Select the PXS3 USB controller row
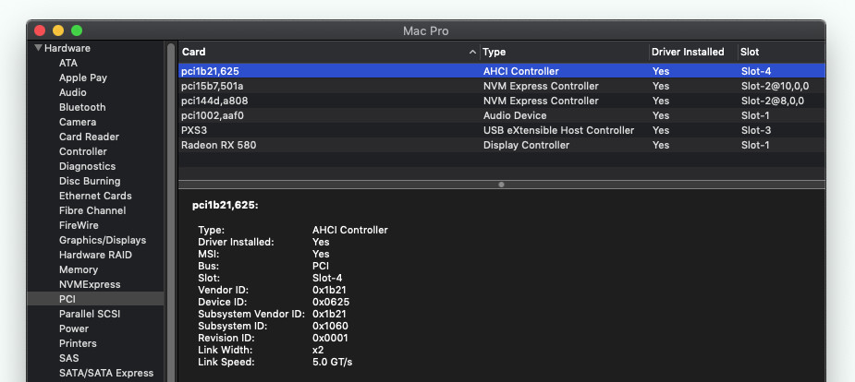The height and width of the screenshot is (382, 855). pyautogui.click(x=194, y=130)
